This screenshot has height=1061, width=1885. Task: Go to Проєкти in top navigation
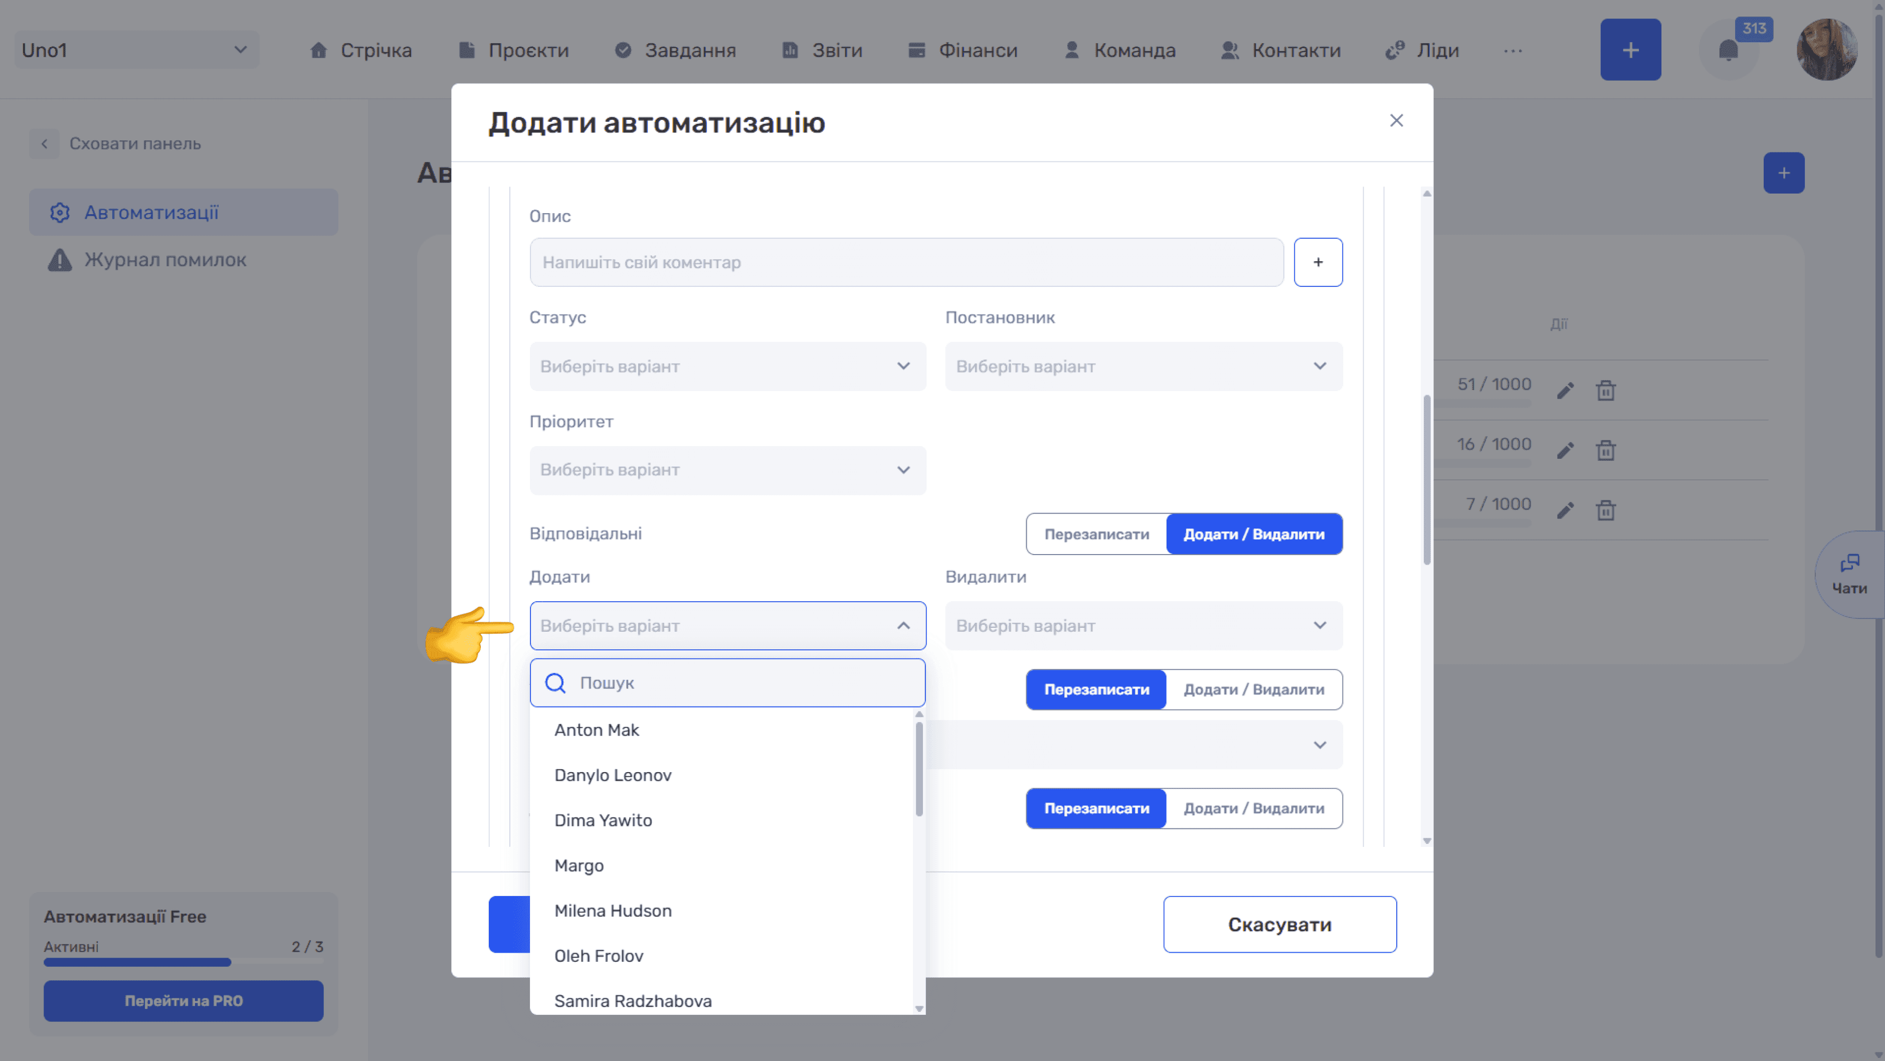pos(513,51)
